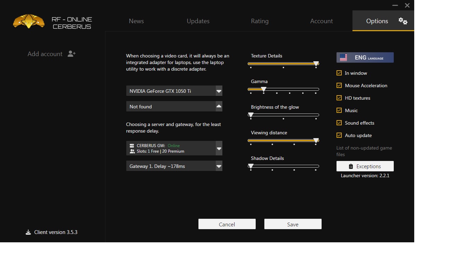This screenshot has height=270, width=451.
Task: Click the people icon beside Slots
Action: (132, 151)
